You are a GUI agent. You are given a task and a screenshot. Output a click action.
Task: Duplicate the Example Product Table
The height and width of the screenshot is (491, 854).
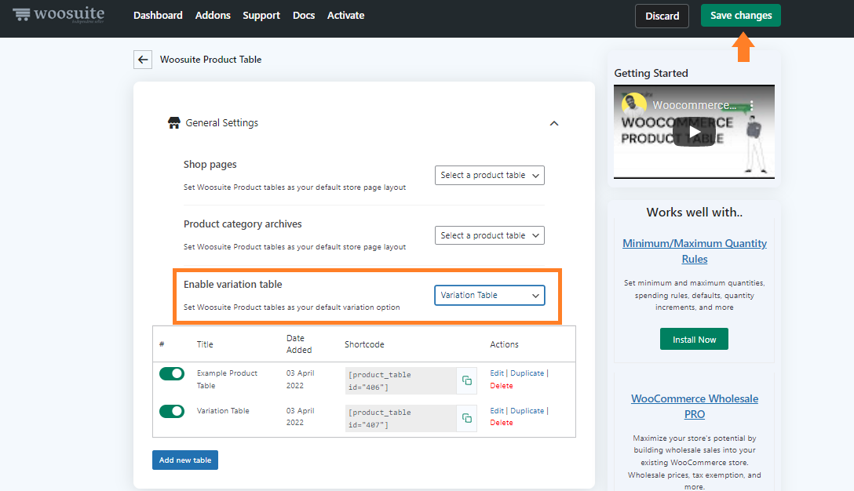click(x=527, y=373)
